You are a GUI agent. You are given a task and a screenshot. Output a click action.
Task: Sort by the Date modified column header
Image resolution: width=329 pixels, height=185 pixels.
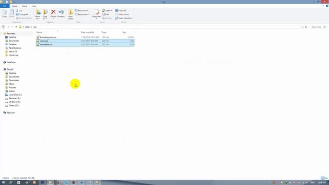87,32
